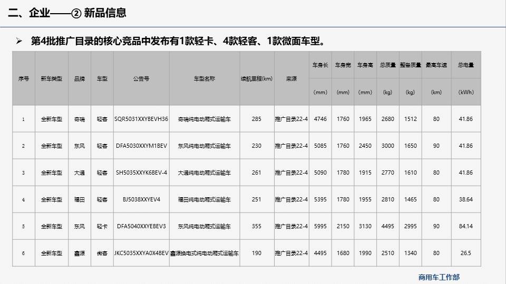Click the range value 190
This screenshot has height=284, width=506.
pos(257,253)
